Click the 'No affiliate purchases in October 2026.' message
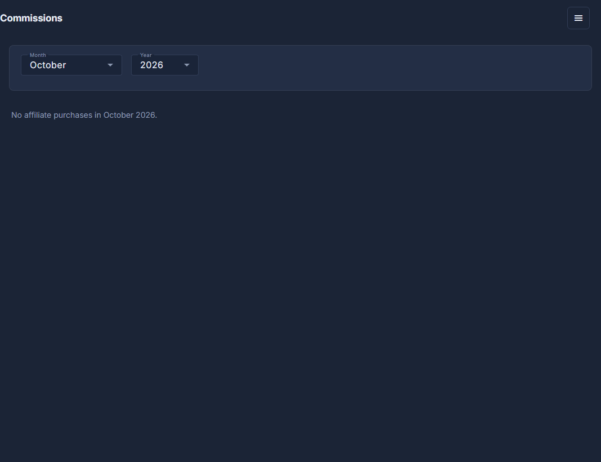Screen dimensions: 601x462 (84, 115)
